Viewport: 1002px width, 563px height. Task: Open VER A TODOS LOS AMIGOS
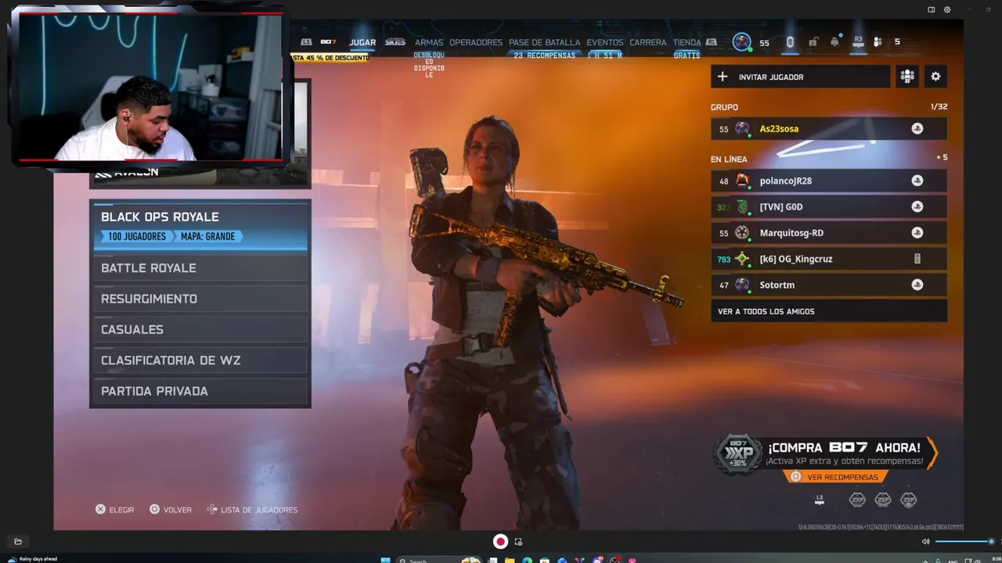click(x=829, y=311)
